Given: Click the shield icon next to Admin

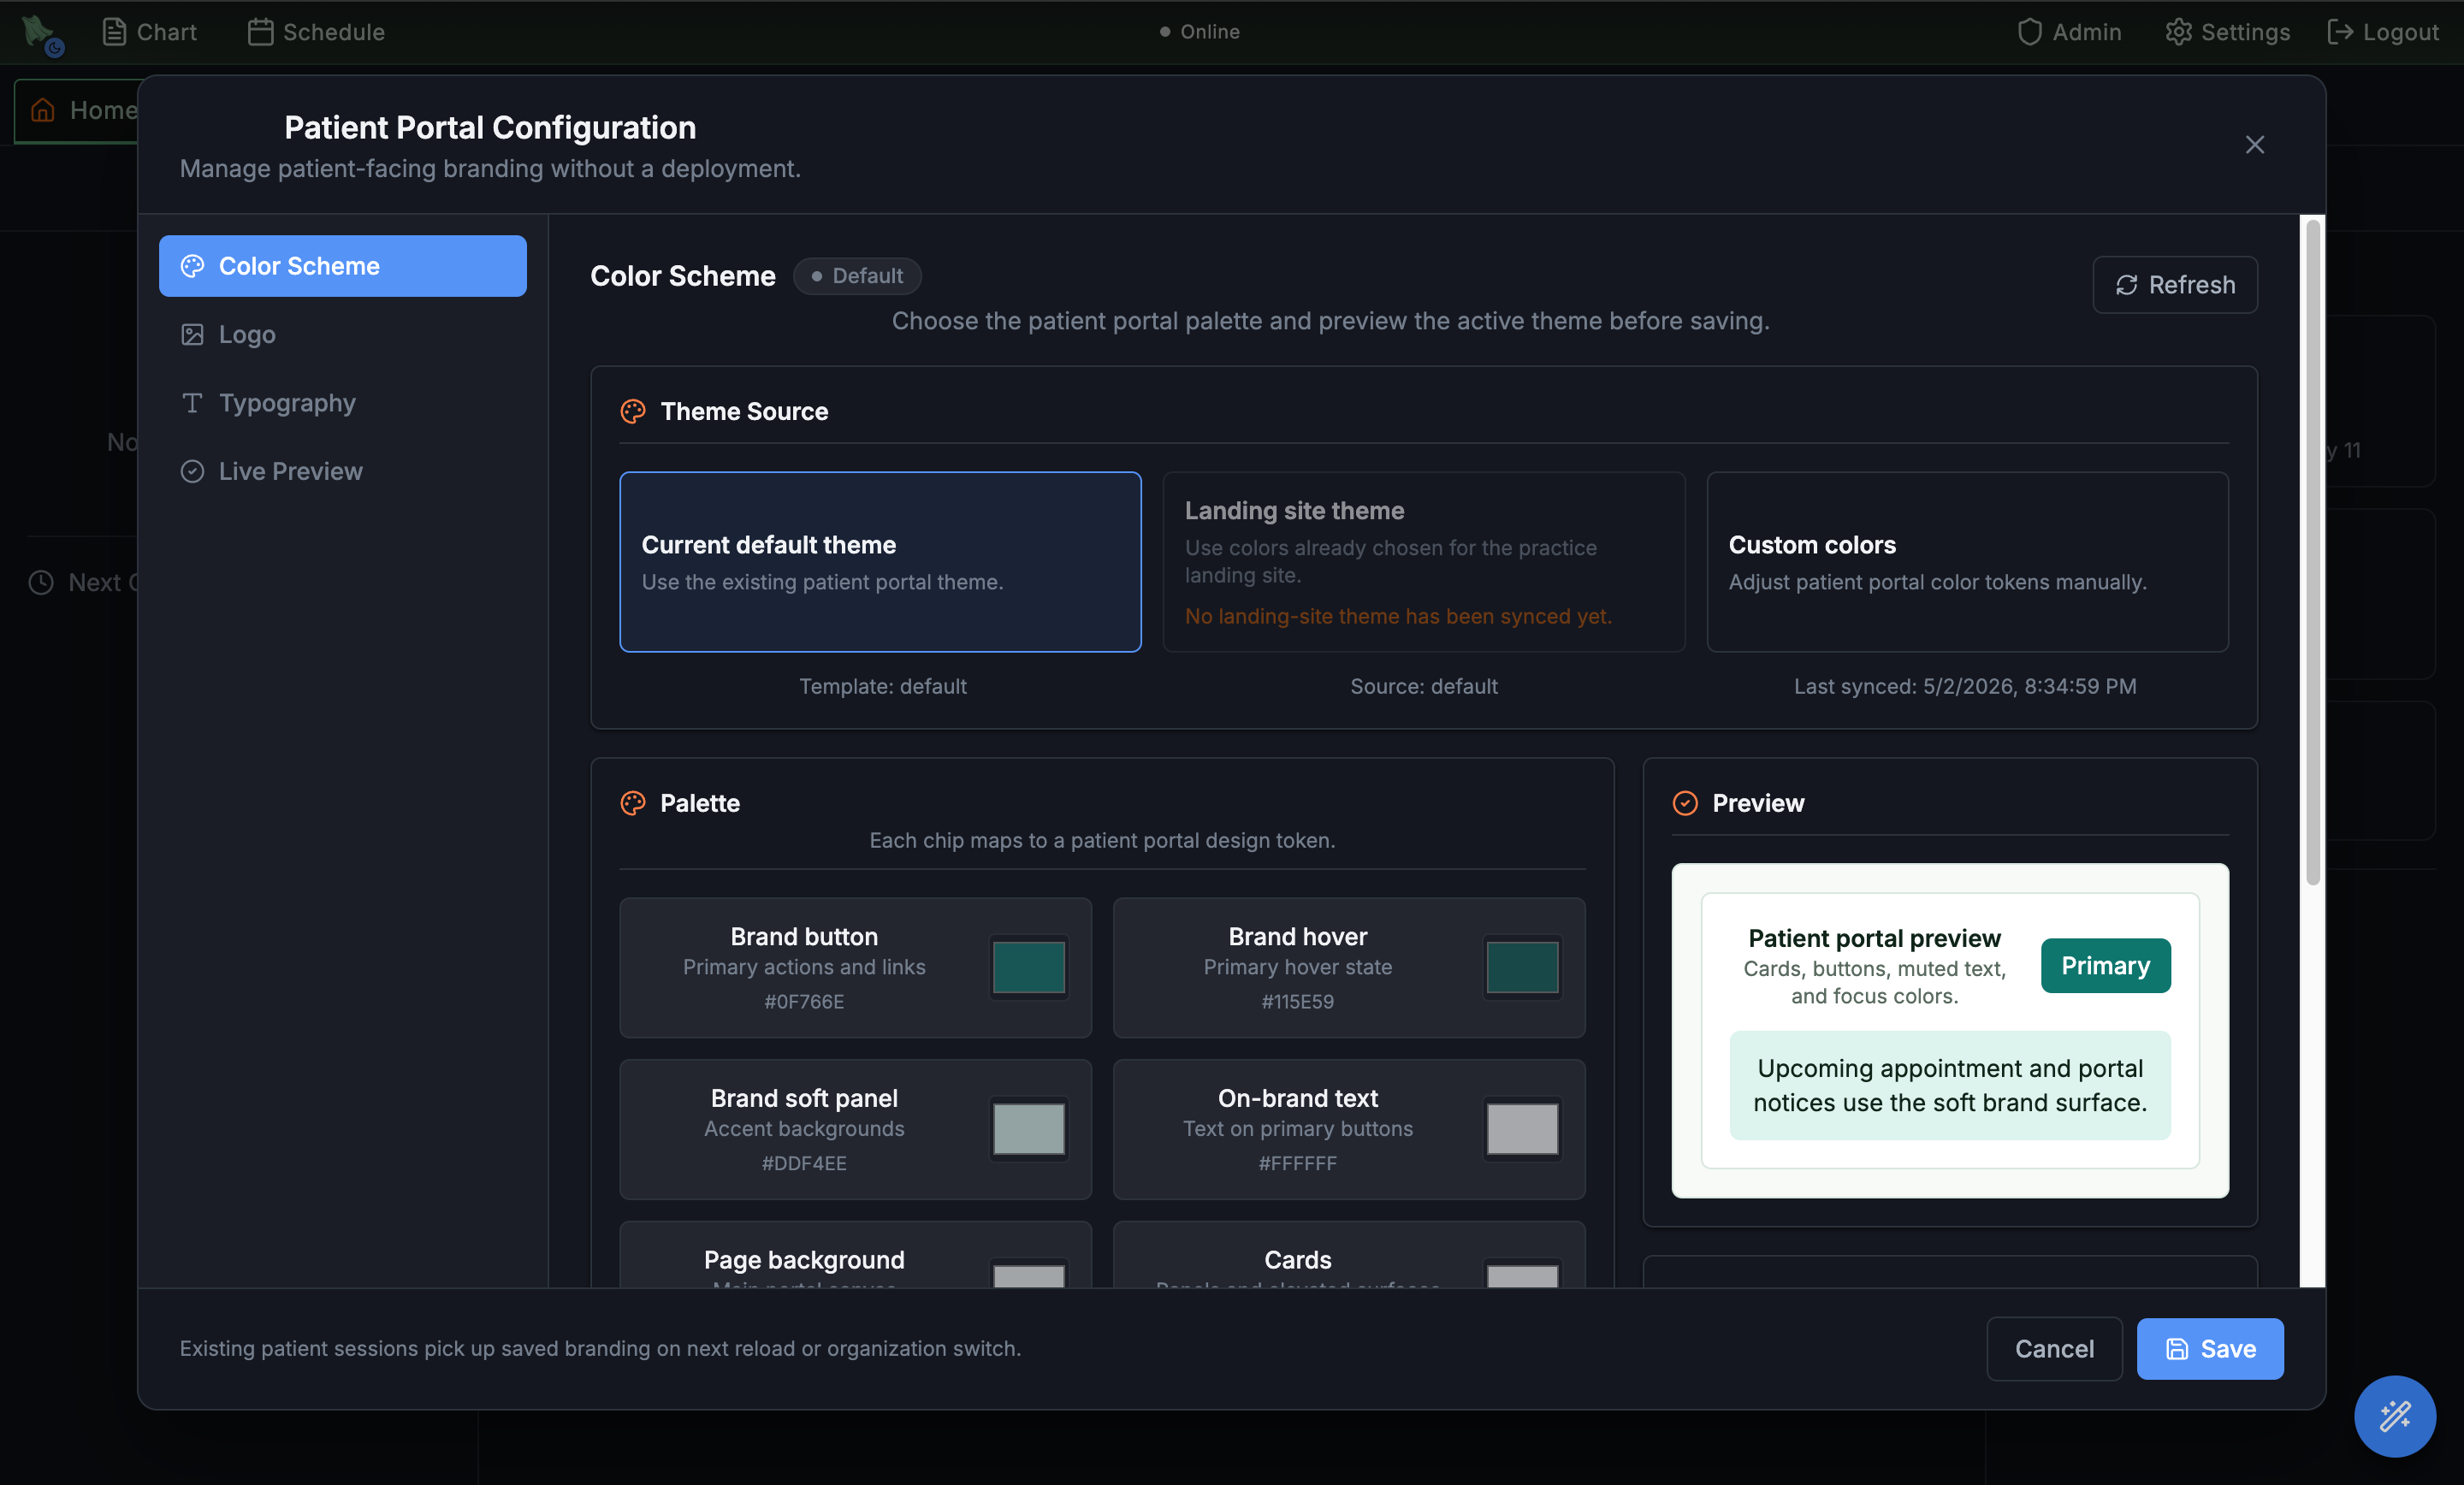Looking at the screenshot, I should (x=2029, y=32).
